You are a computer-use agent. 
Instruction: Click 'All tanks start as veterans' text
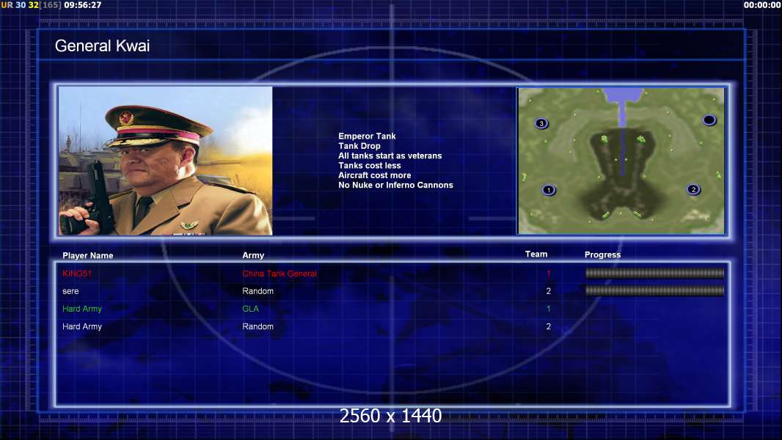[390, 155]
